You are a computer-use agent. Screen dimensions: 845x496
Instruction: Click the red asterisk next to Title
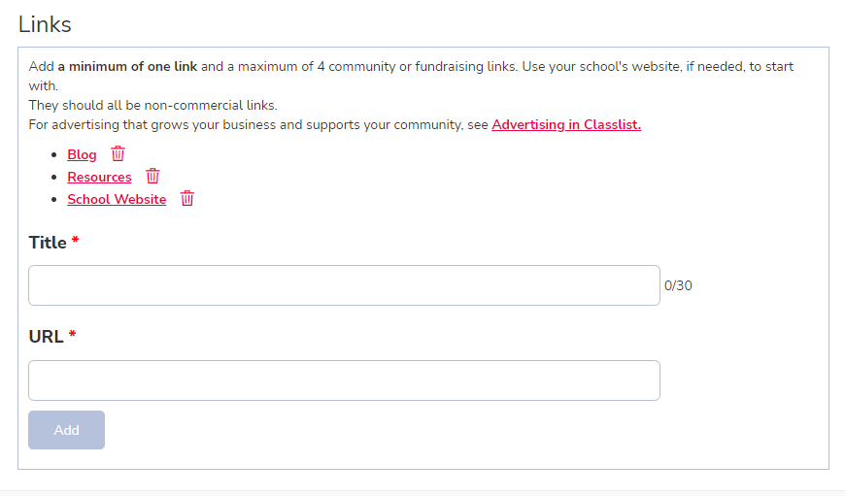coord(76,240)
